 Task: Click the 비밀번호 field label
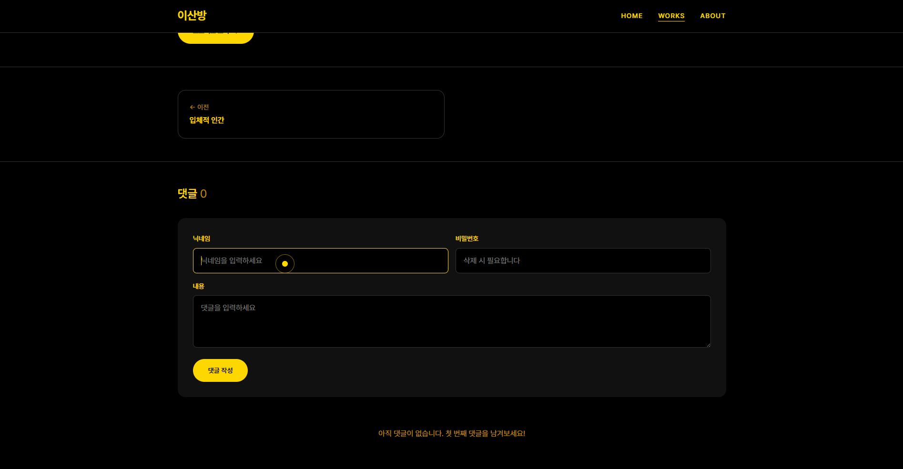[467, 239]
